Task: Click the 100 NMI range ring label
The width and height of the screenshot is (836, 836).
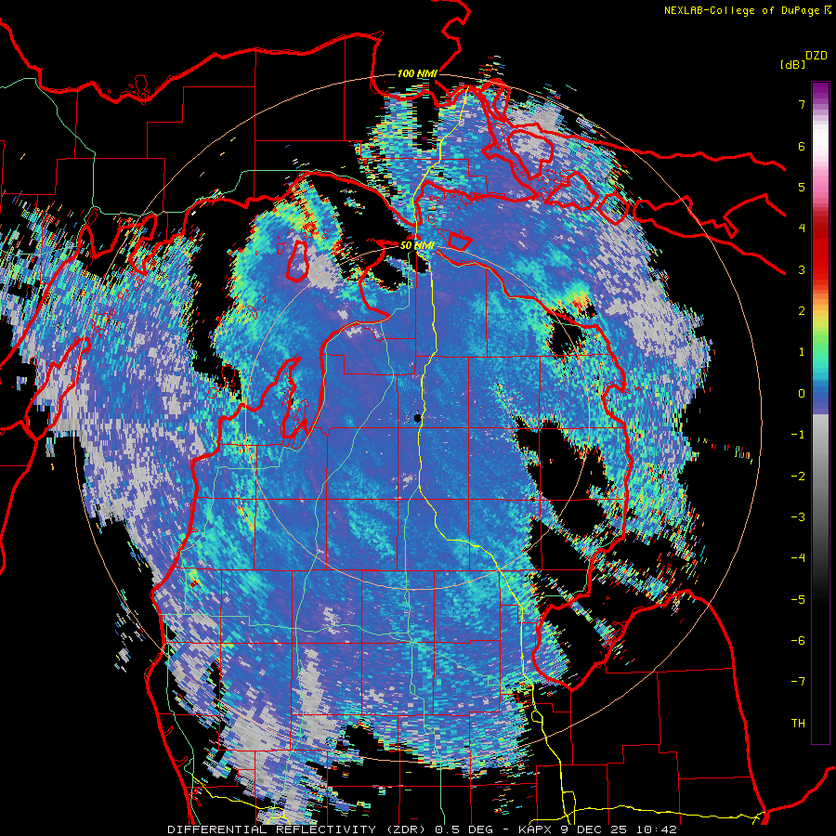Action: pyautogui.click(x=417, y=73)
